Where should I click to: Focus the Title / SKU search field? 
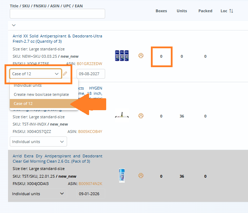coord(57,14)
